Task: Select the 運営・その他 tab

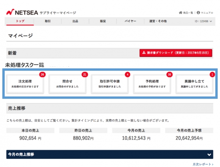Action: [158, 21]
